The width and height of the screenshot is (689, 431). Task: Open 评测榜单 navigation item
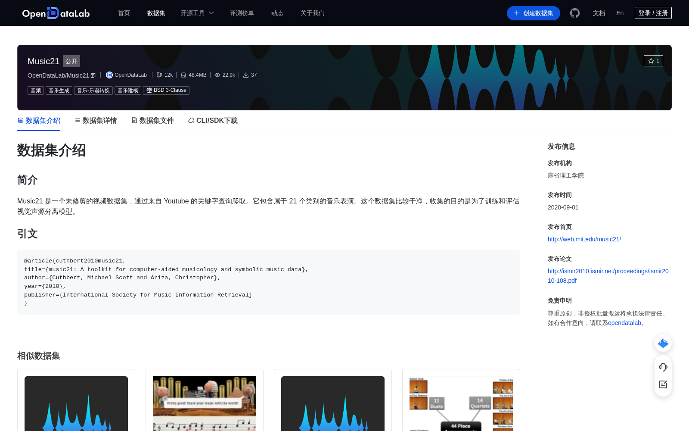click(x=242, y=13)
